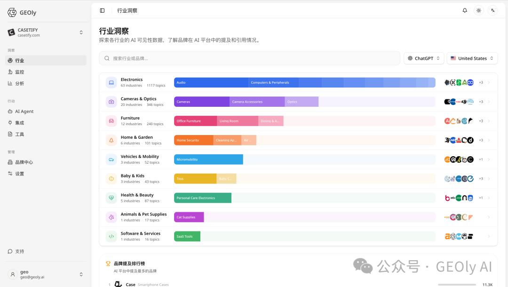The image size is (508, 287).
Task: Click the Software & Services brand logos
Action: 459,237
